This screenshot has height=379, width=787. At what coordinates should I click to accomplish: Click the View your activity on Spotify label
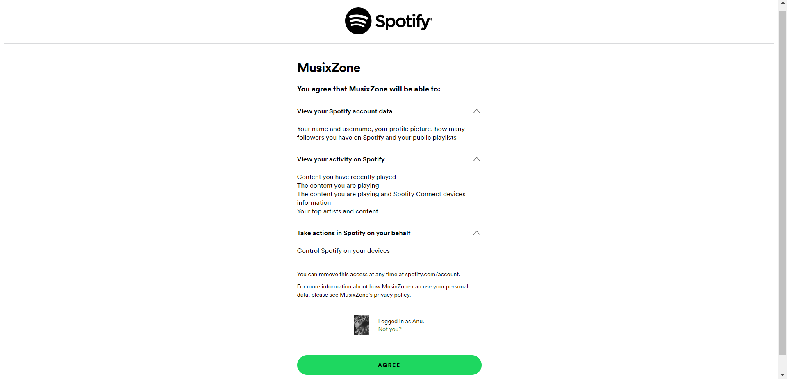pyautogui.click(x=341, y=159)
